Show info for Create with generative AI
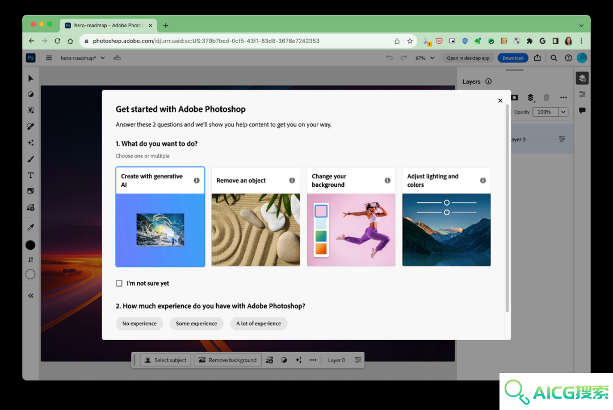 (x=196, y=181)
